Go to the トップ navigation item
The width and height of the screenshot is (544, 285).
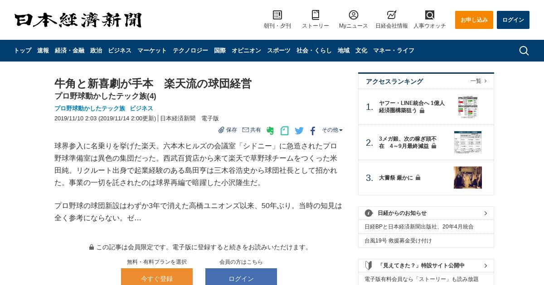pyautogui.click(x=23, y=51)
